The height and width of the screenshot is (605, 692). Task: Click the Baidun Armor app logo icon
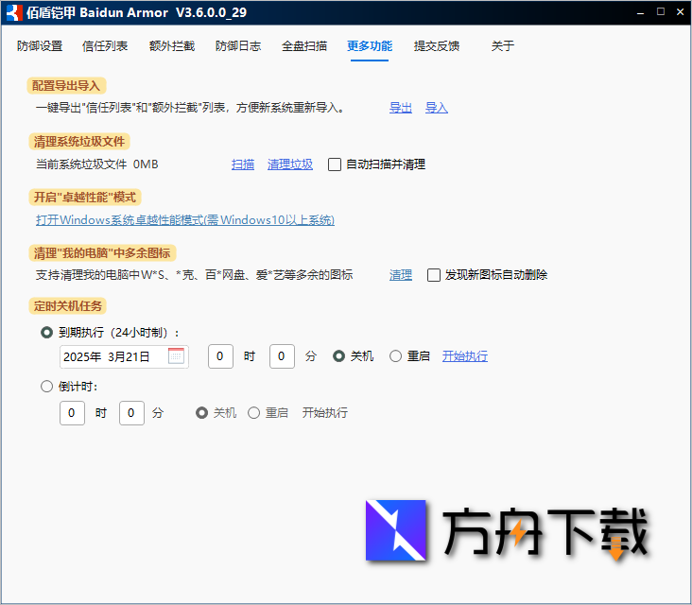(13, 12)
